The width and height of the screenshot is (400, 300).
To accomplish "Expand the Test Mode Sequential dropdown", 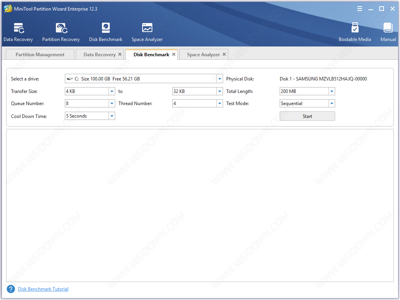I will coord(332,104).
